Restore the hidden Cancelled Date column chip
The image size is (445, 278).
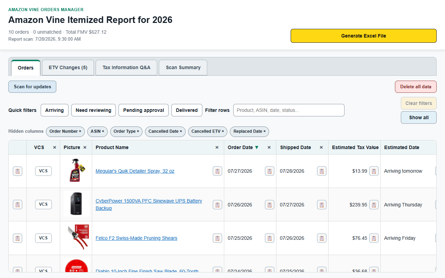[x=165, y=131]
